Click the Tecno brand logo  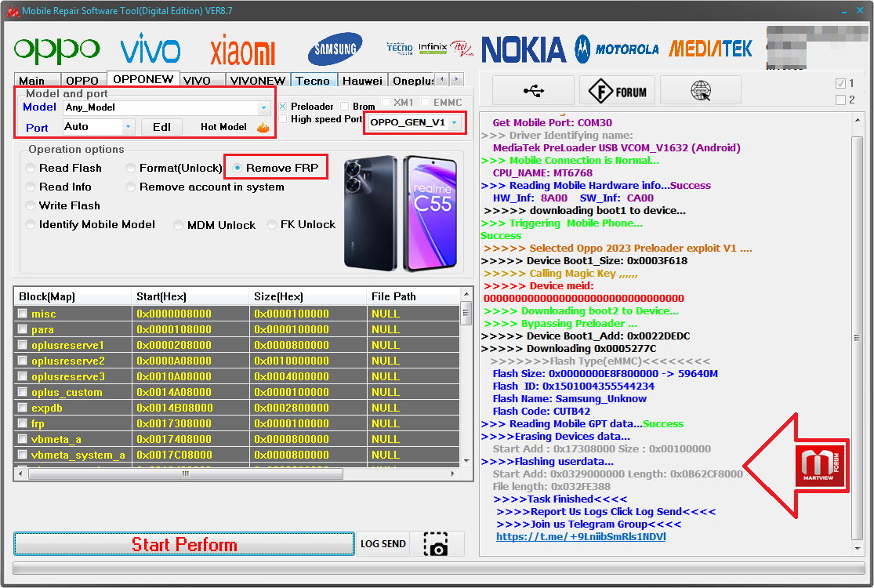tap(400, 49)
